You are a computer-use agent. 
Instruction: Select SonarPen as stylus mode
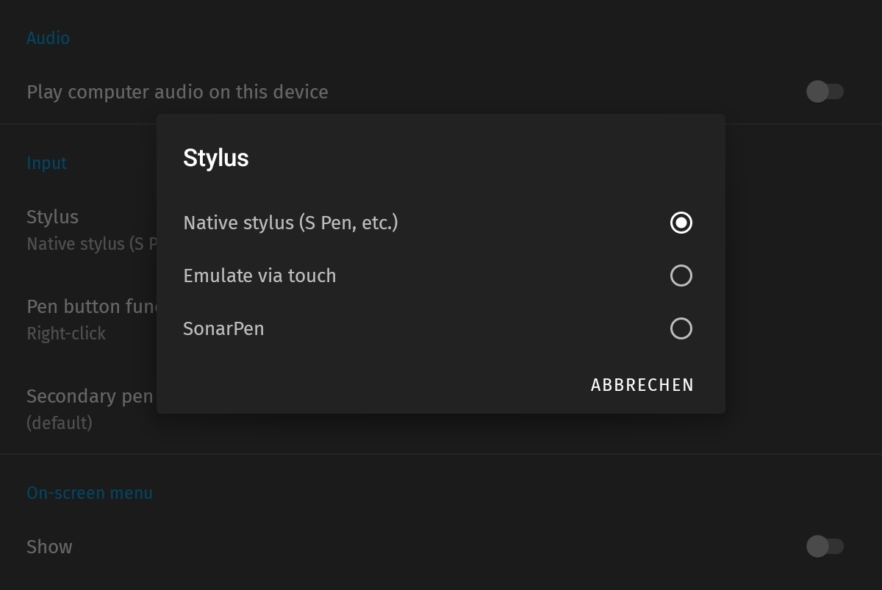(x=681, y=328)
